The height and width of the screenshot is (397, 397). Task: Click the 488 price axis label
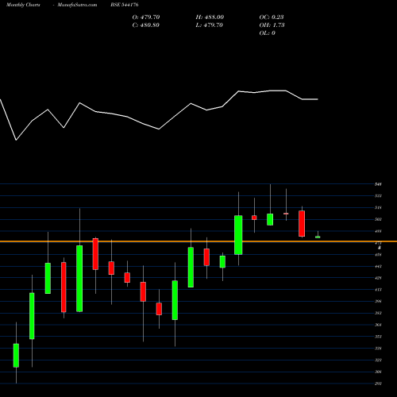pos(378,231)
